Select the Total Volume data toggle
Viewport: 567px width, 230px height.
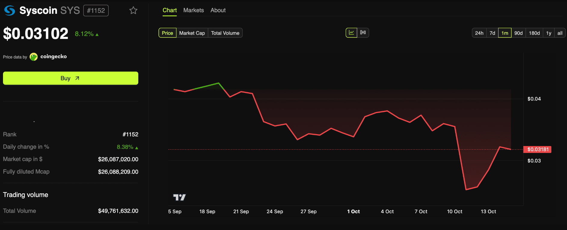[225, 33]
